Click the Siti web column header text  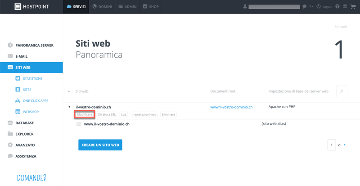click(x=82, y=91)
